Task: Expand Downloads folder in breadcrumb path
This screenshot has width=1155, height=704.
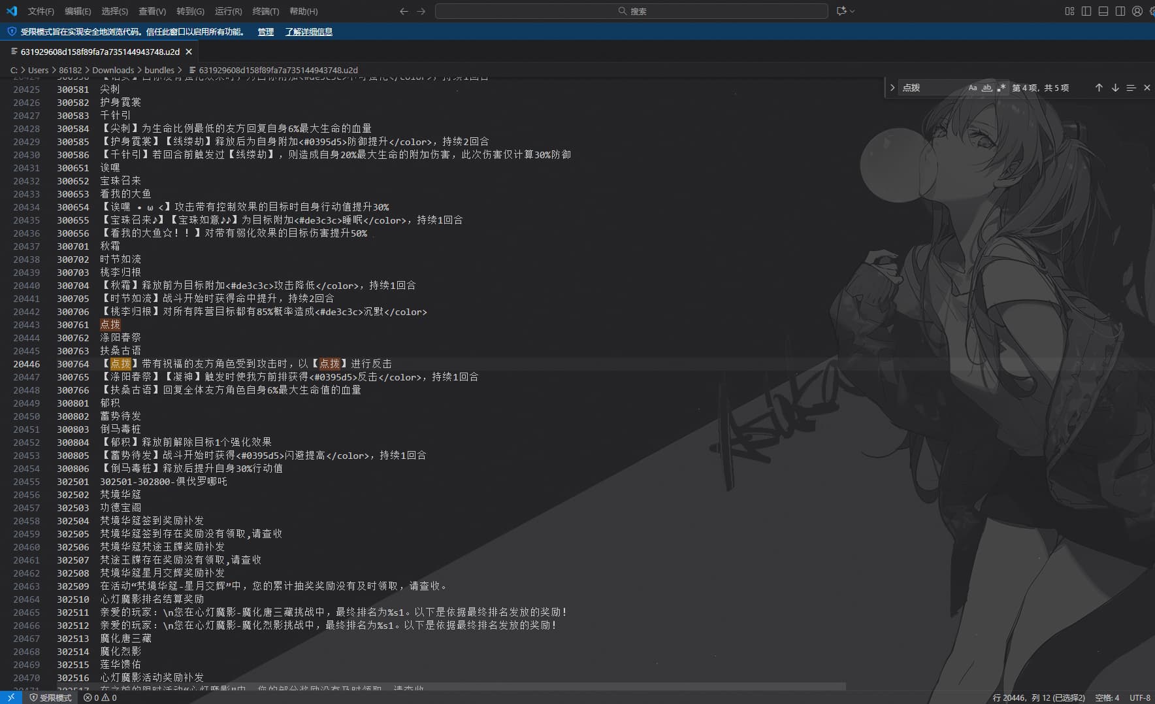Action: (x=113, y=70)
